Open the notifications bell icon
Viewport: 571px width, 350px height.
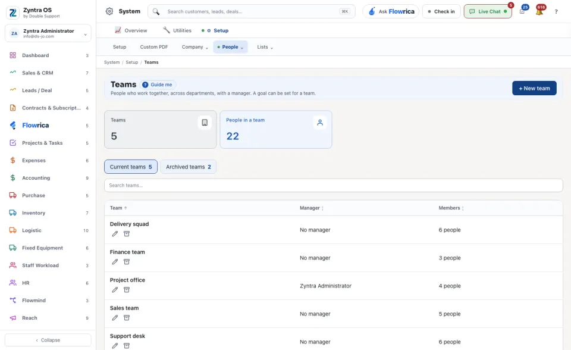(x=539, y=12)
